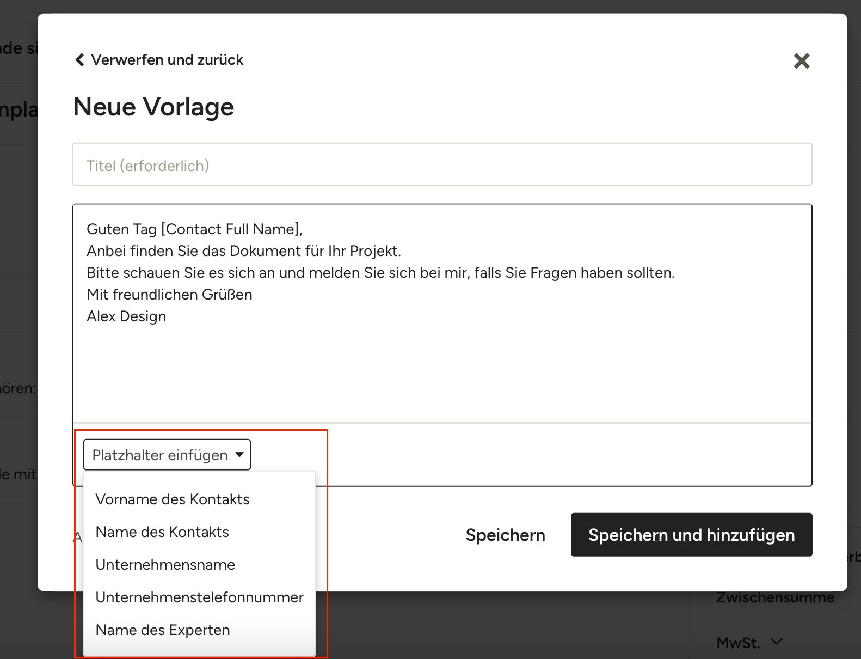Click 'Speichern und hinzufügen' button

(x=691, y=535)
